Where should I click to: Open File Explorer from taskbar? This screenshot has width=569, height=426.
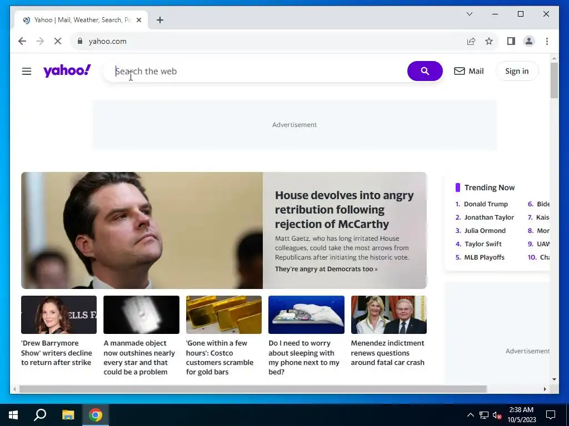(68, 415)
